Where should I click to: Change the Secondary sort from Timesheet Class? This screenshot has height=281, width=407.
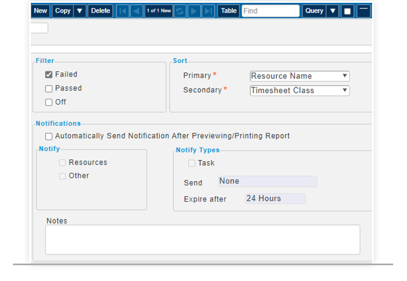tap(345, 91)
